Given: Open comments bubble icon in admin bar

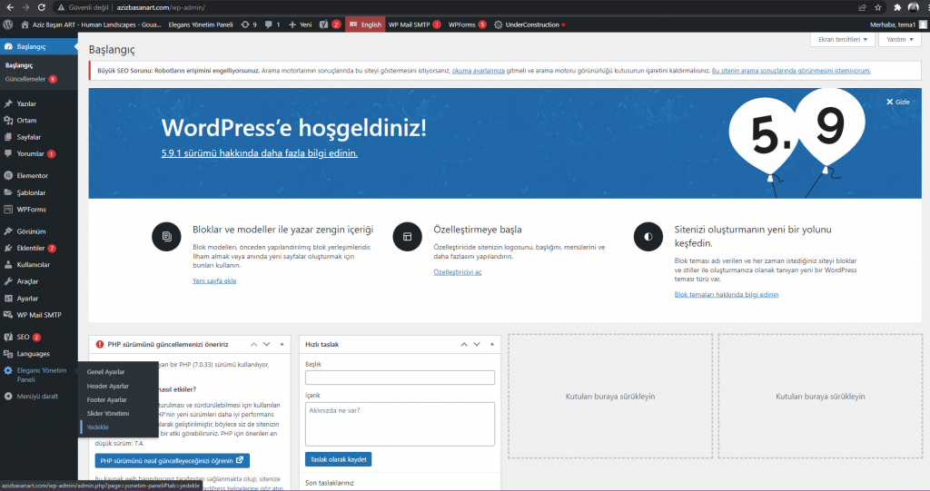Looking at the screenshot, I should pos(268,25).
